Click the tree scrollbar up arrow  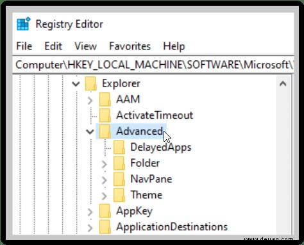[x=283, y=83]
